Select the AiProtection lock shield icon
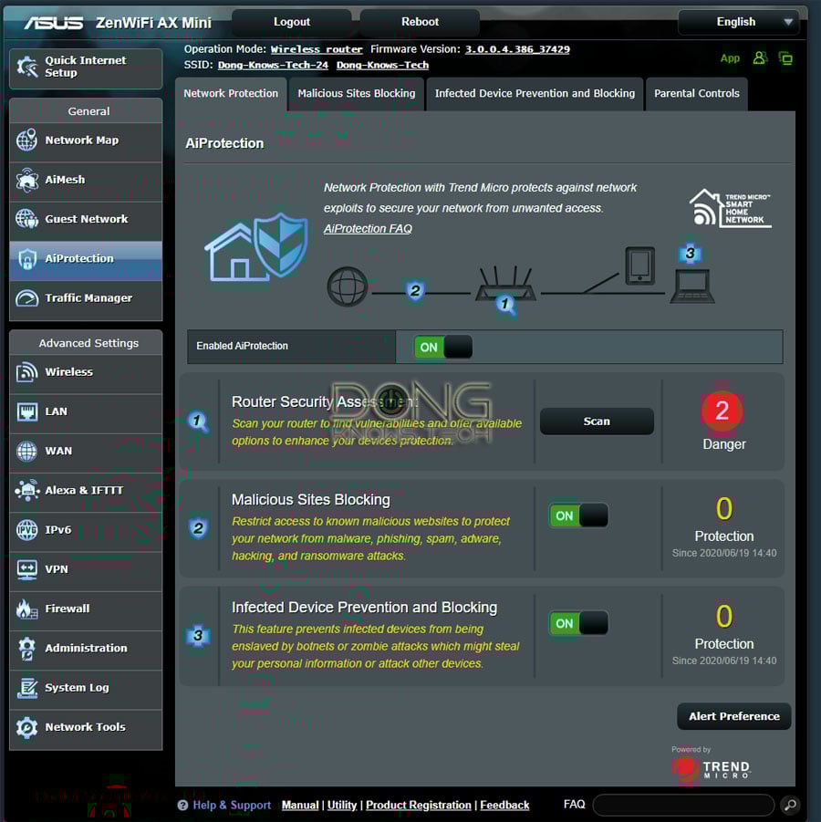821x822 pixels. [26, 258]
